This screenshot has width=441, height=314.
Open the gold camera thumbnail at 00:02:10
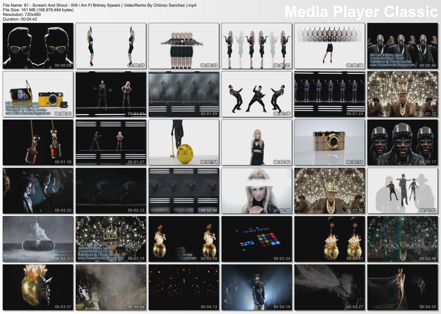tap(329, 142)
